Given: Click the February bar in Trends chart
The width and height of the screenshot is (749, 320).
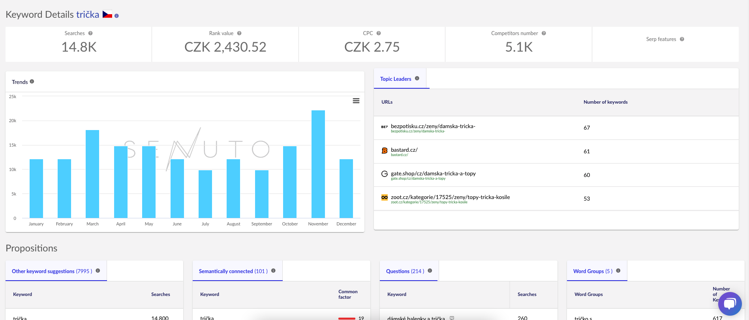Looking at the screenshot, I should tap(64, 188).
